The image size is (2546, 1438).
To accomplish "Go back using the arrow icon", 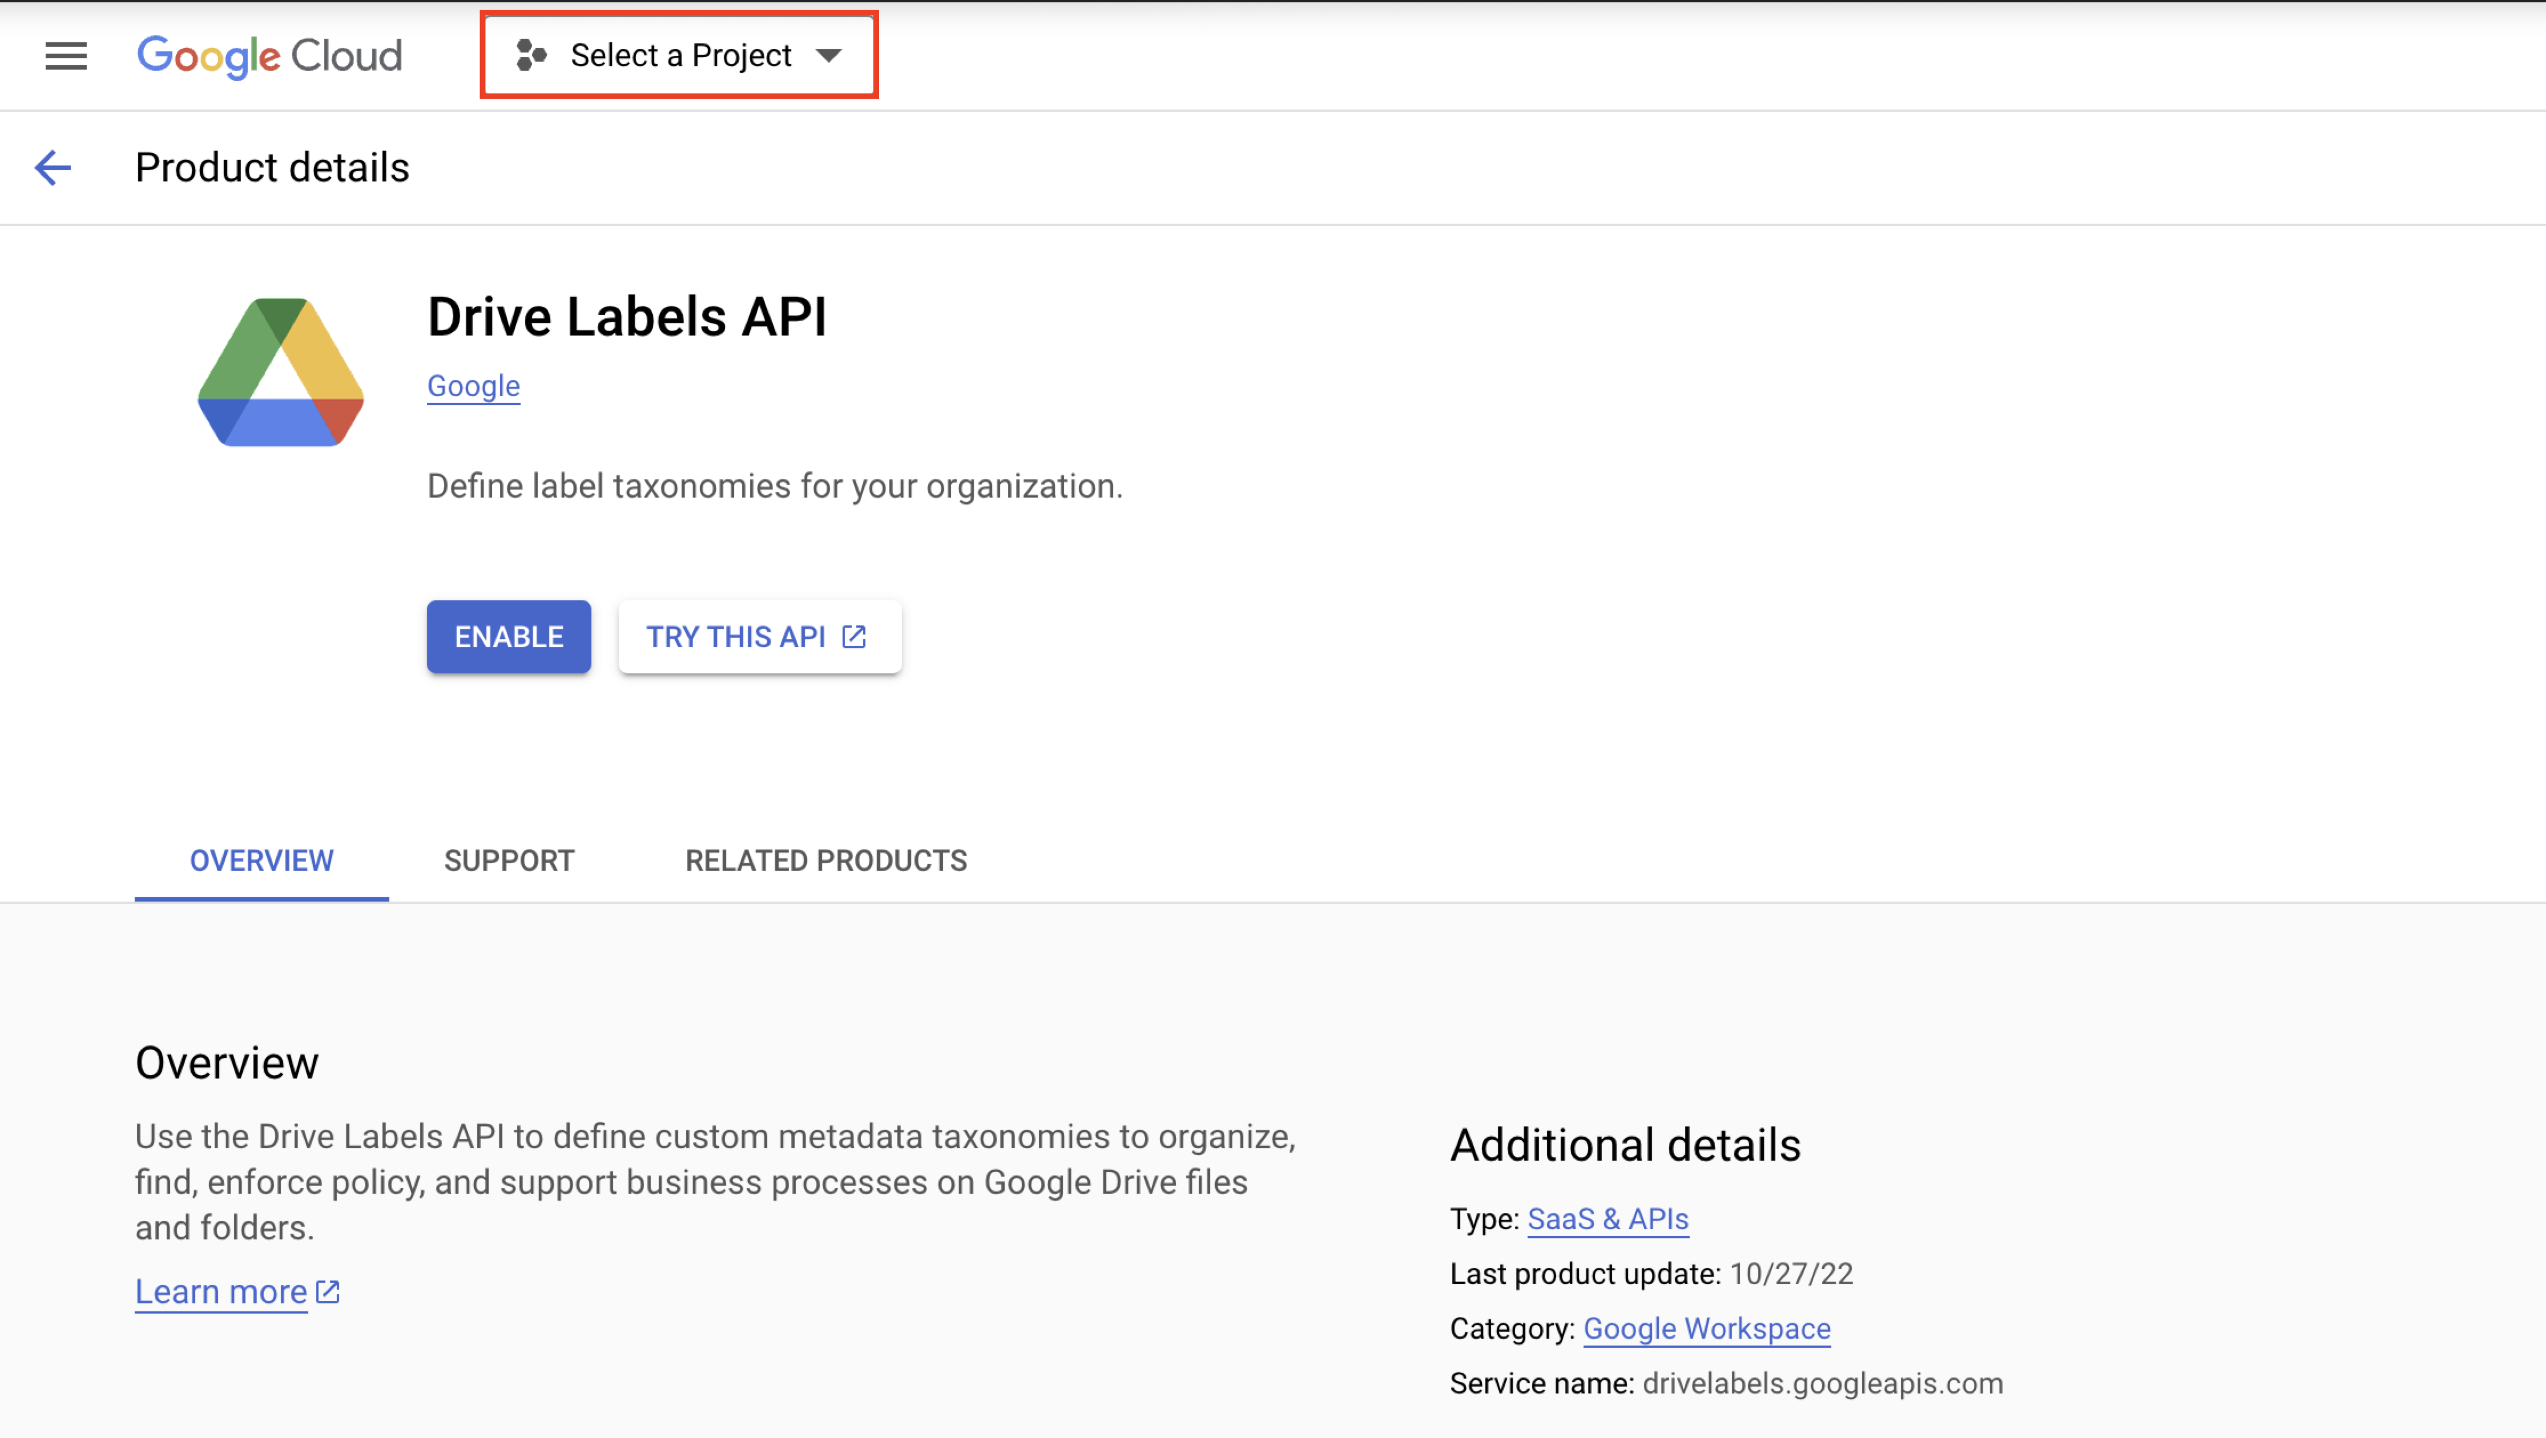I will pos(53,168).
